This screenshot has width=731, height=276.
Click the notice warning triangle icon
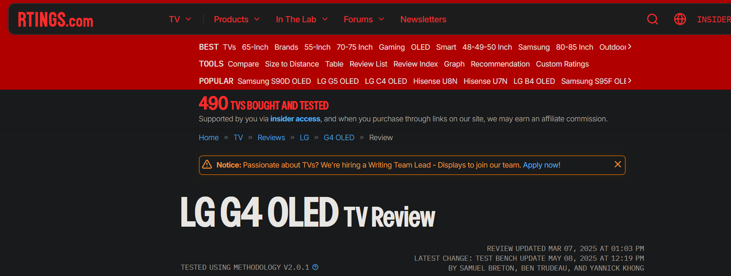207,164
